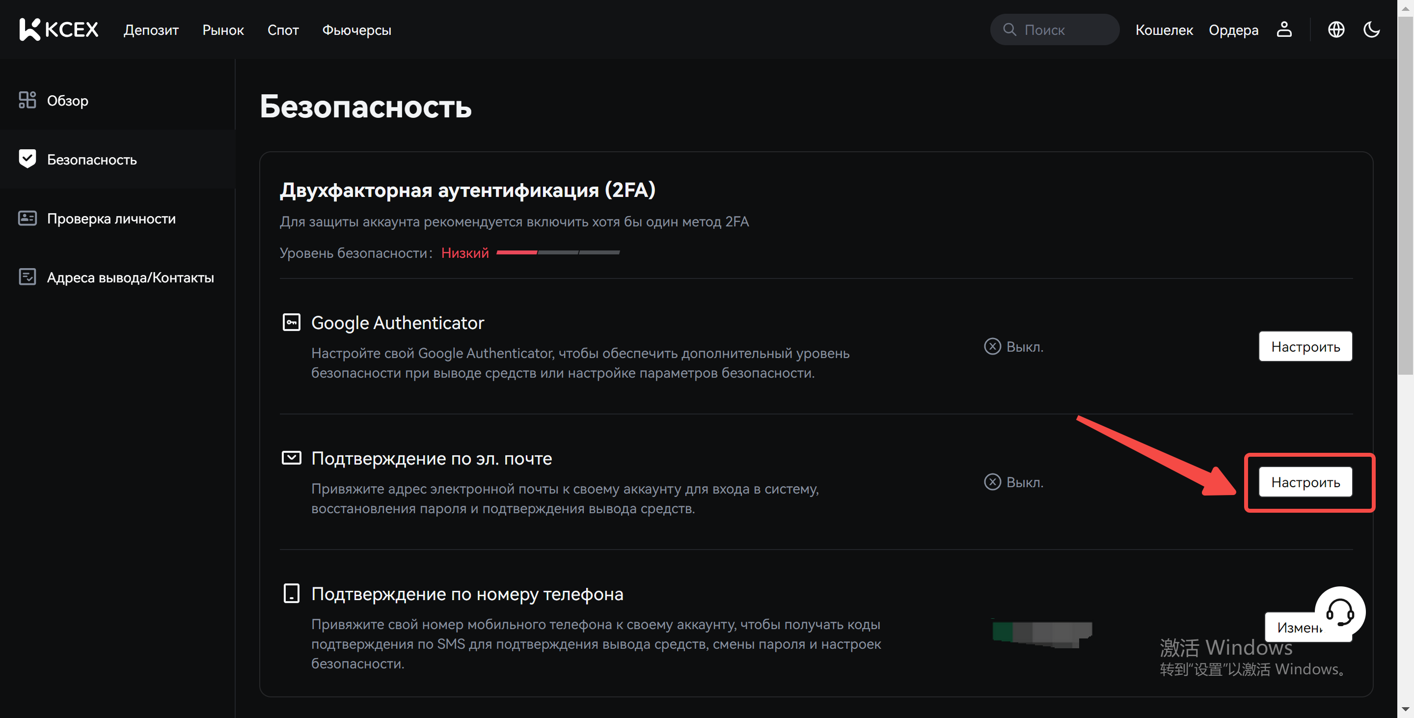Image resolution: width=1414 pixels, height=718 pixels.
Task: Open the Кошелек menu
Action: [x=1164, y=30]
